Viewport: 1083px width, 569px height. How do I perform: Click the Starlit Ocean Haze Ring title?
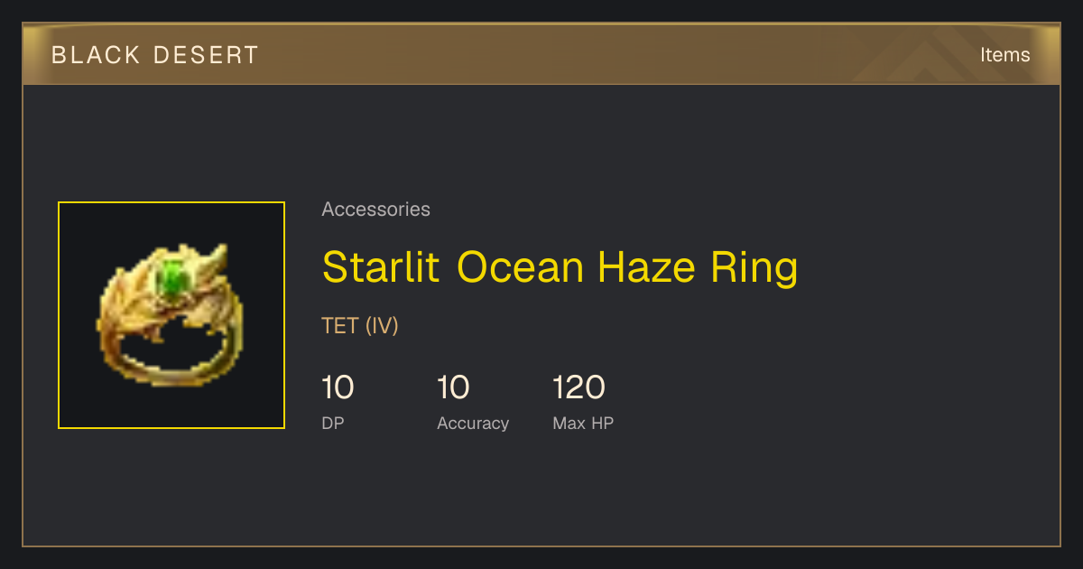(560, 267)
